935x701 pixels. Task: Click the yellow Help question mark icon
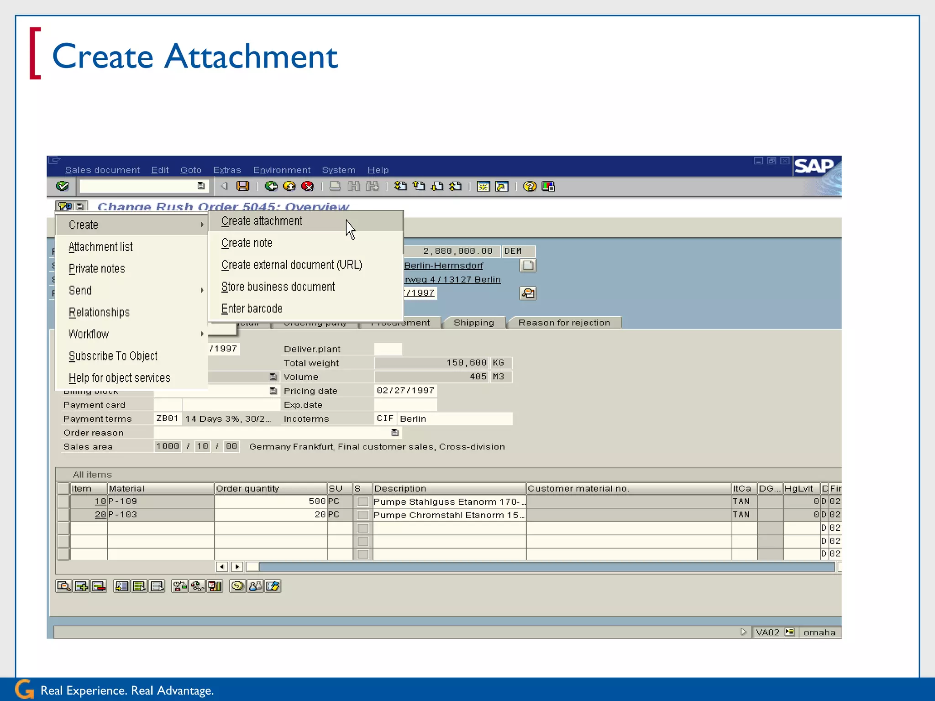click(x=530, y=186)
